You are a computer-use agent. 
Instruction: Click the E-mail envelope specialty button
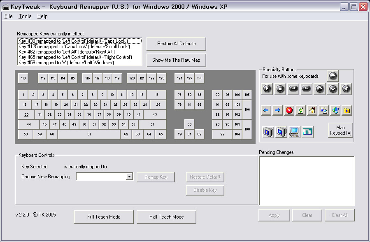pyautogui.click(x=324, y=110)
